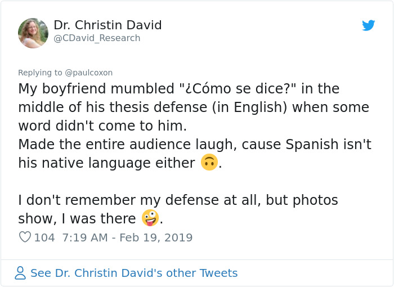Open the @CDavid_Research handle link
394x287 pixels.
[97, 38]
